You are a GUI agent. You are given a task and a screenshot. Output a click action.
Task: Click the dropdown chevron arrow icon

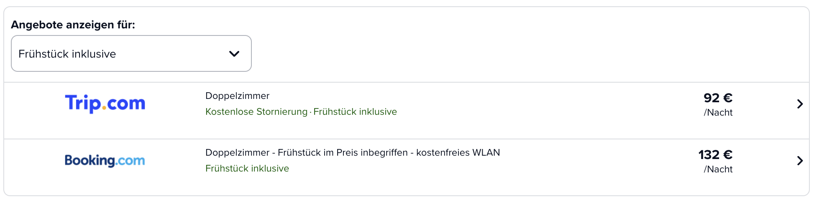pos(234,54)
